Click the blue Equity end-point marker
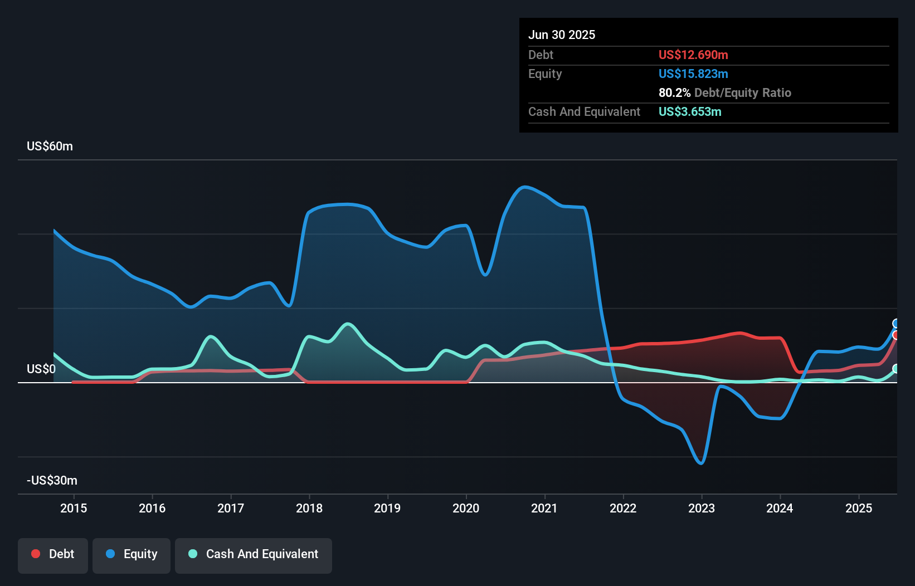 point(896,324)
